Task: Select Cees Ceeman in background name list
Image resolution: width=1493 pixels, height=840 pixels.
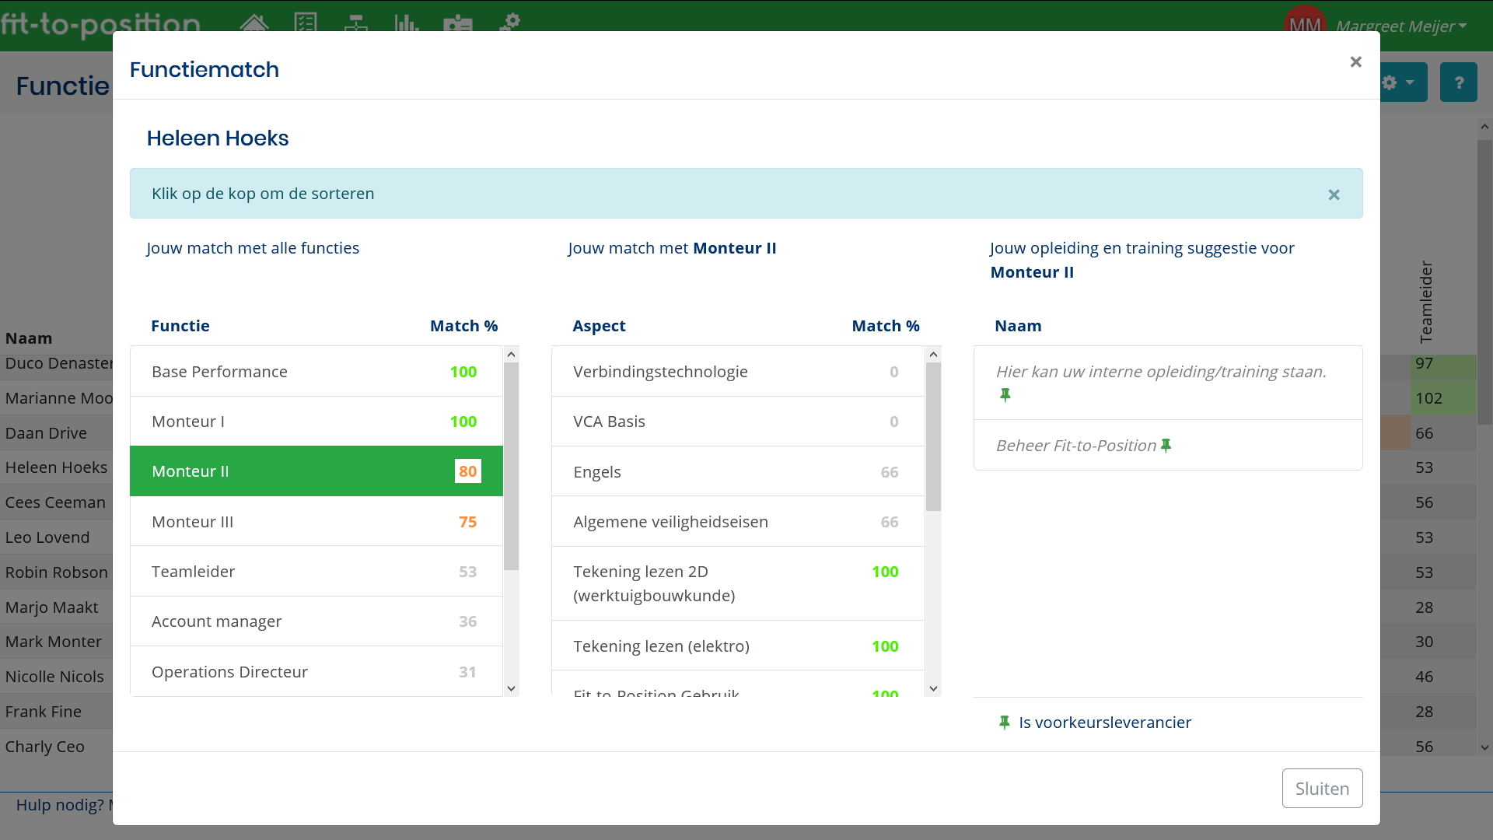Action: pos(55,502)
